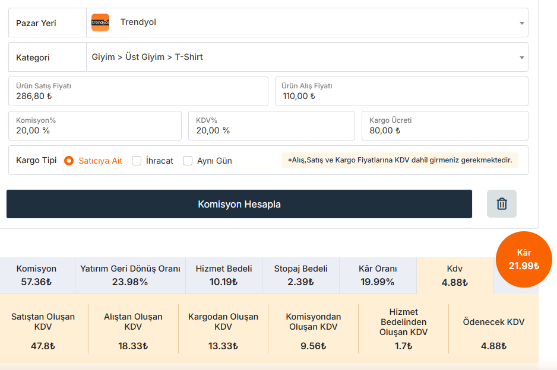Select the Satıcıya Ait radio button
Viewport: 557px width, 370px height.
point(69,161)
